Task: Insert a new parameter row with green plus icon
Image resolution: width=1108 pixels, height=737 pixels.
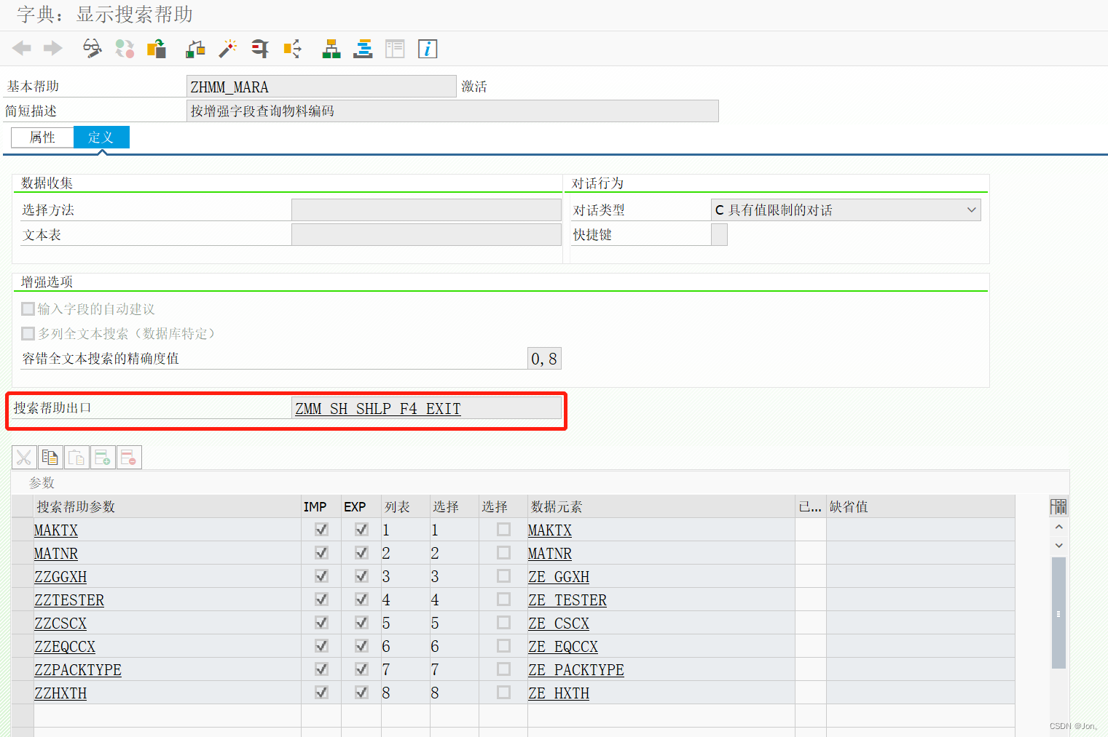Action: coord(103,457)
